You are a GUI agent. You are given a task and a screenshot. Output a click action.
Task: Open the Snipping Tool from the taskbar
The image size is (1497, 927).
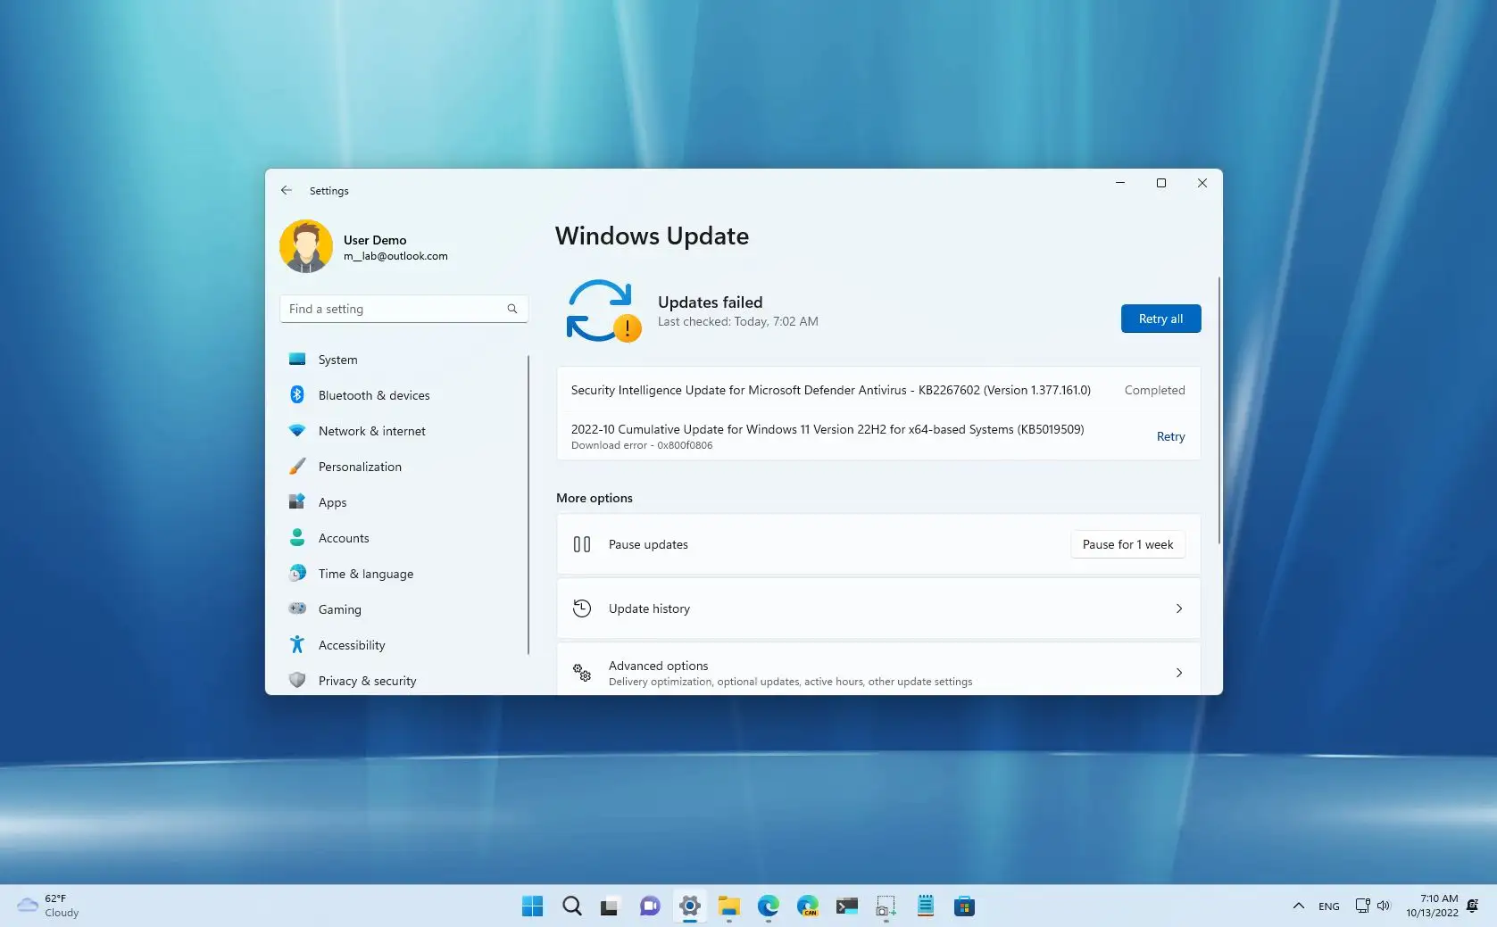(885, 906)
